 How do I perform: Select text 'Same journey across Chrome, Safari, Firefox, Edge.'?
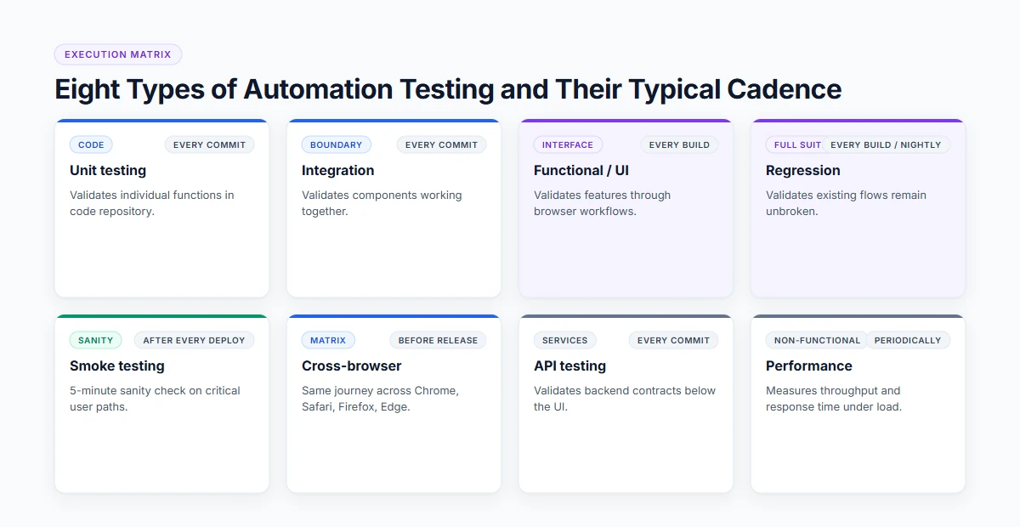381,399
